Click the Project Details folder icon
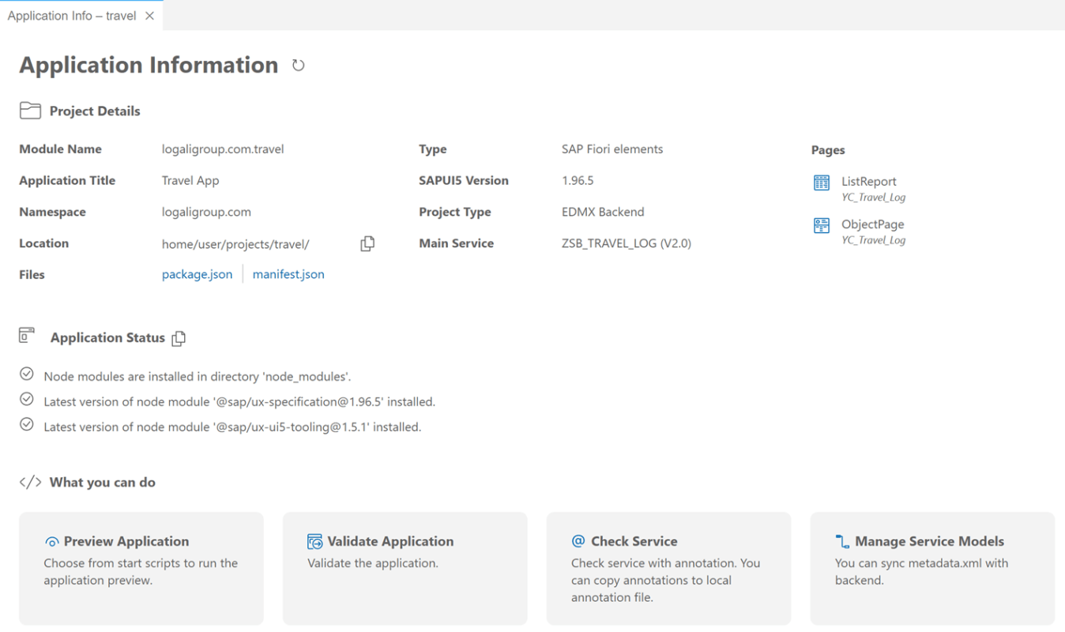1065x632 pixels. (x=30, y=111)
